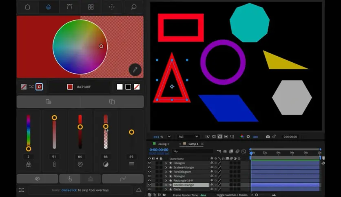The width and height of the screenshot is (341, 197).
Task: Click the reset exposure aperture icon
Action: click(248, 136)
